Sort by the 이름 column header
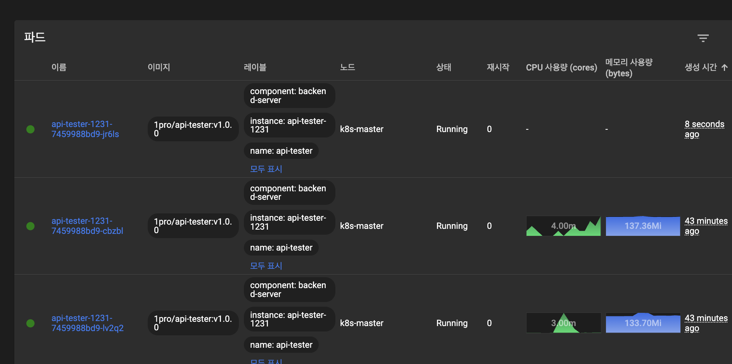 59,67
